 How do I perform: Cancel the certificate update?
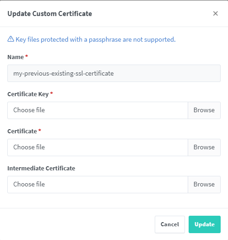tap(170, 224)
